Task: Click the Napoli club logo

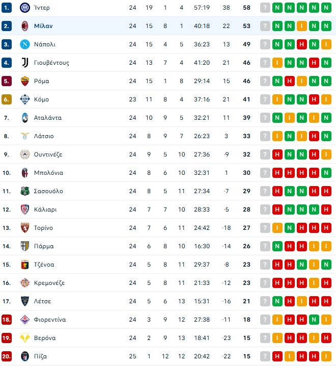Action: [25, 44]
